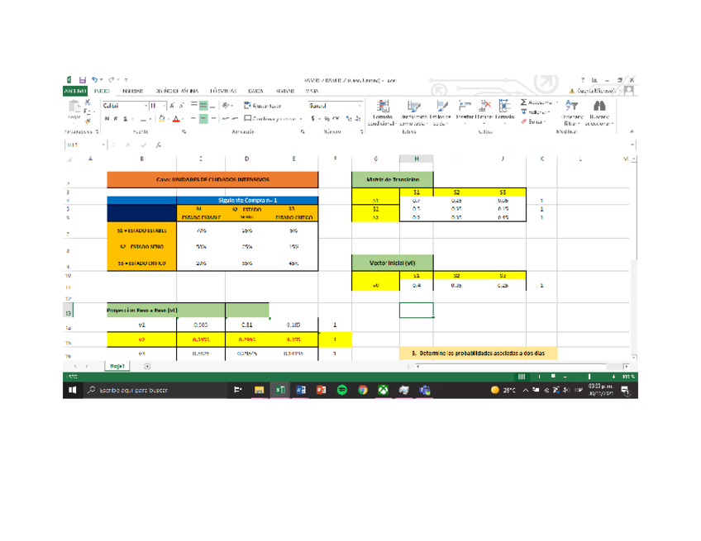Open the font size dropdown
Image resolution: width=701 pixels, height=541 pixels.
point(164,106)
